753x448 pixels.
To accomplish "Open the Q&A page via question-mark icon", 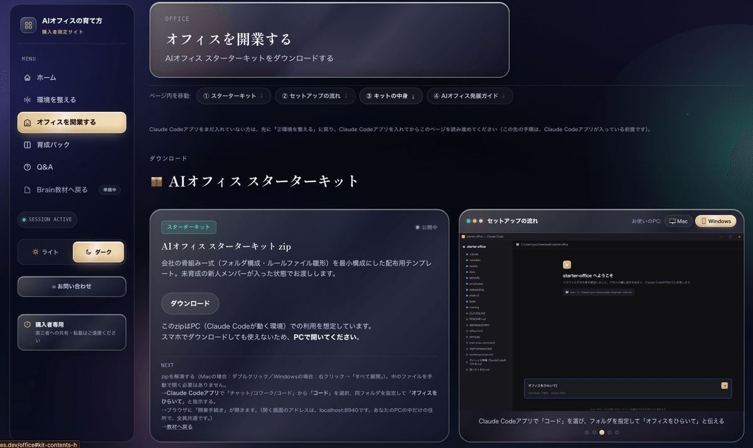I will [x=27, y=167].
